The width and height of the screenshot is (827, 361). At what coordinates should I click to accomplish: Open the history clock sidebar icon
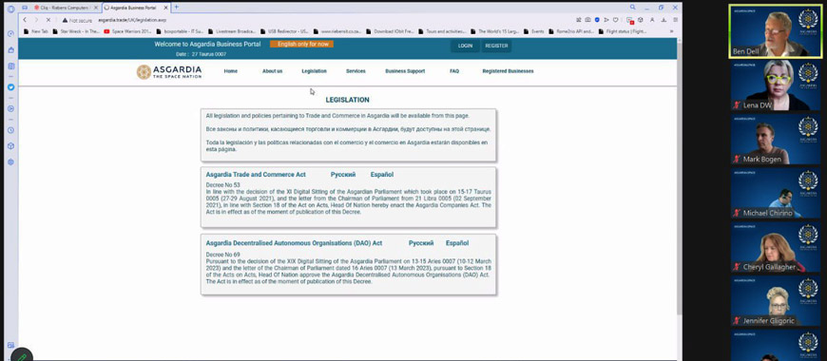(10, 130)
